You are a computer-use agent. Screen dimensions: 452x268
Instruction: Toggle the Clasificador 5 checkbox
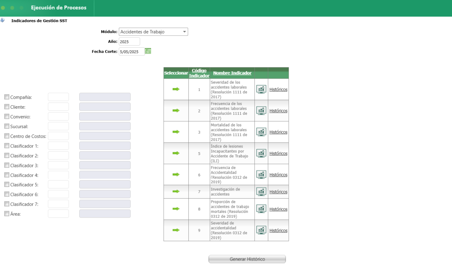click(7, 185)
